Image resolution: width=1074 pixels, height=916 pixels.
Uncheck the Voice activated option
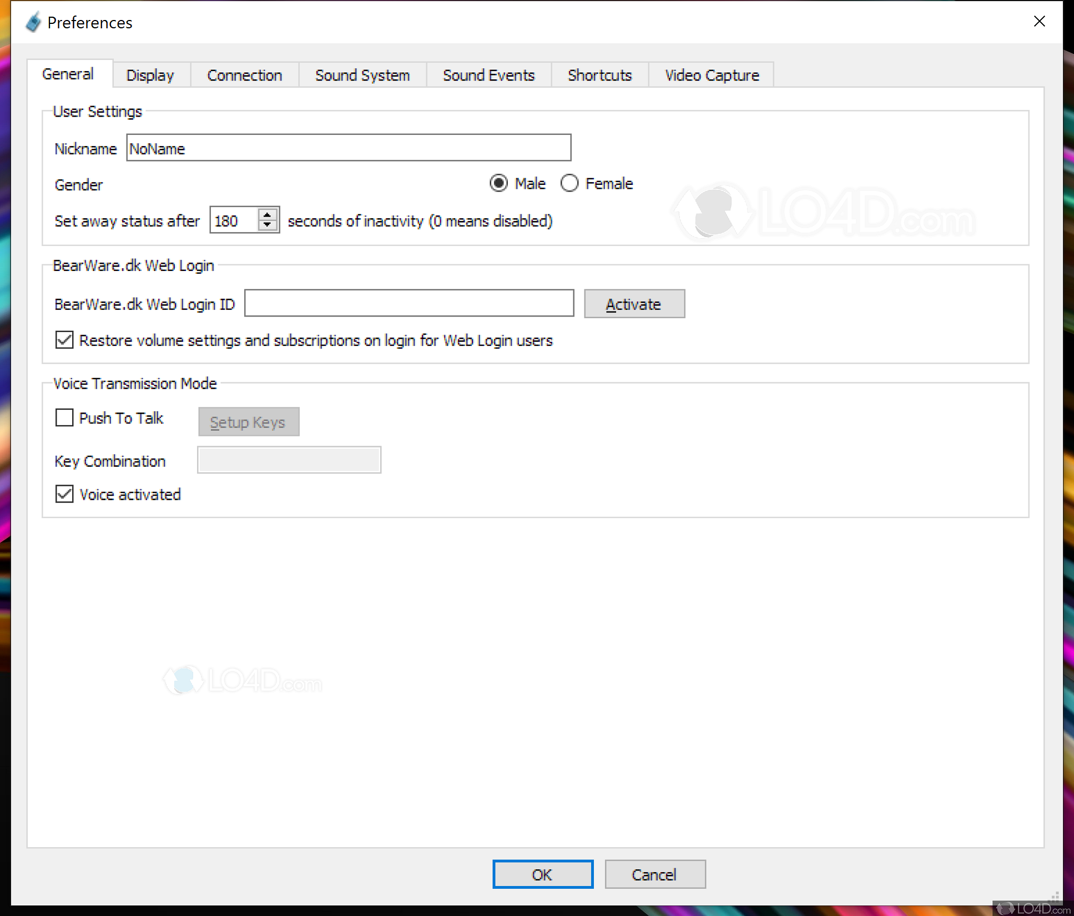pos(64,494)
